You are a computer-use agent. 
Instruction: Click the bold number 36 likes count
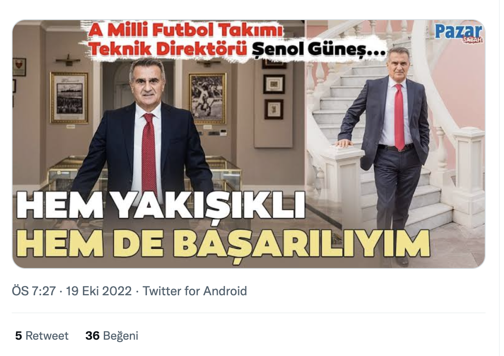tap(93, 336)
